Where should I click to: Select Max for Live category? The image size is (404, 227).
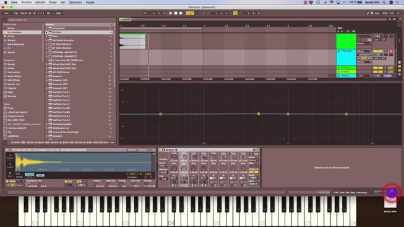click(14, 84)
